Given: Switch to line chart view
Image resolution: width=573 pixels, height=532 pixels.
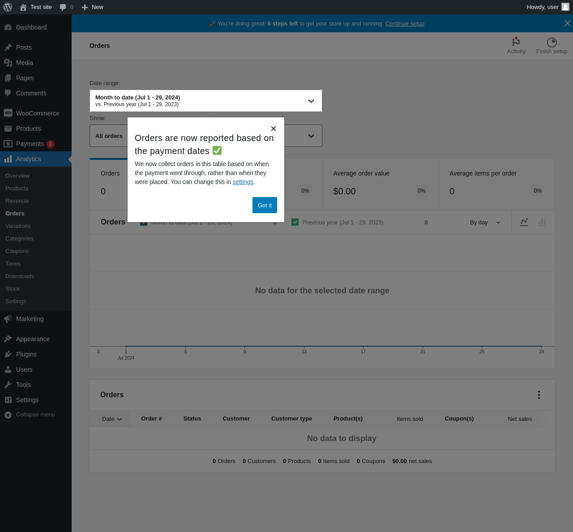Looking at the screenshot, I should (524, 222).
